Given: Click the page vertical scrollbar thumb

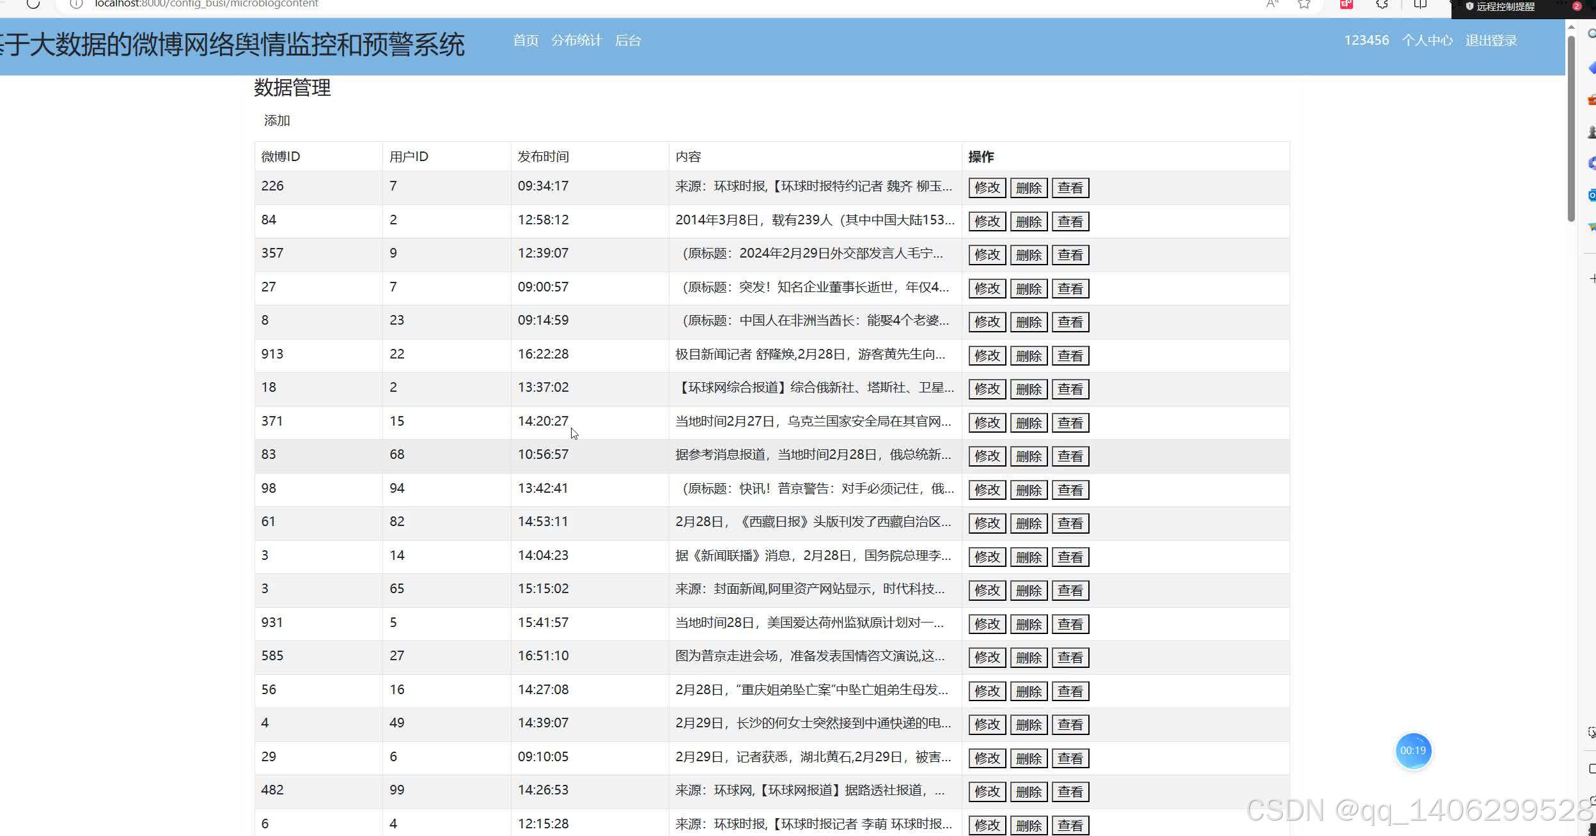Looking at the screenshot, I should coord(1571,128).
